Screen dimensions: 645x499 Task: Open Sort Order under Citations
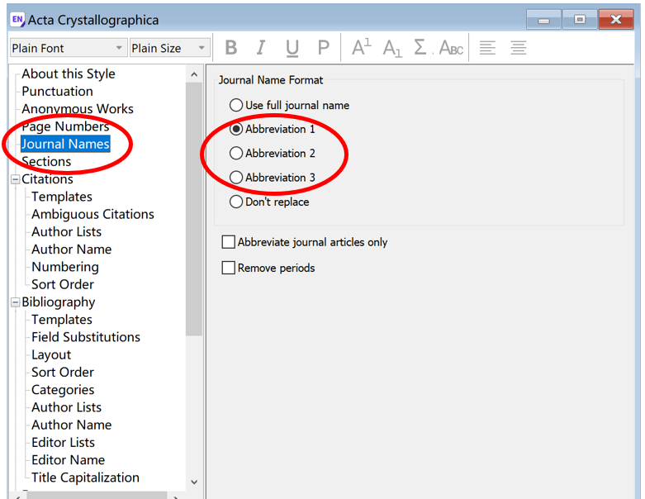point(63,285)
